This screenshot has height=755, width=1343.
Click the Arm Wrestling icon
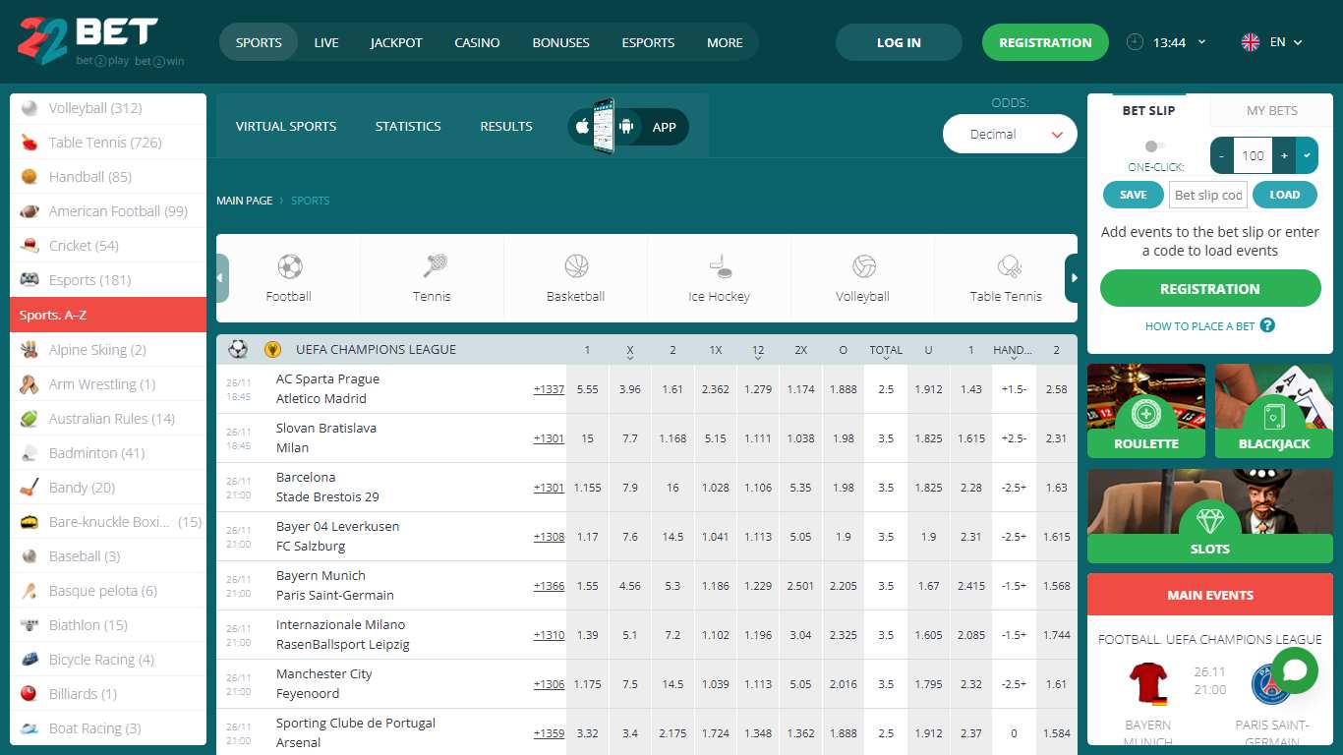(x=29, y=384)
